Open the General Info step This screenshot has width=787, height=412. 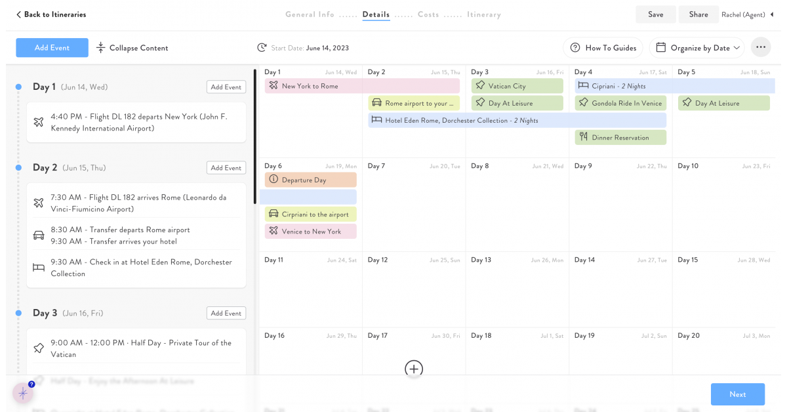click(310, 14)
